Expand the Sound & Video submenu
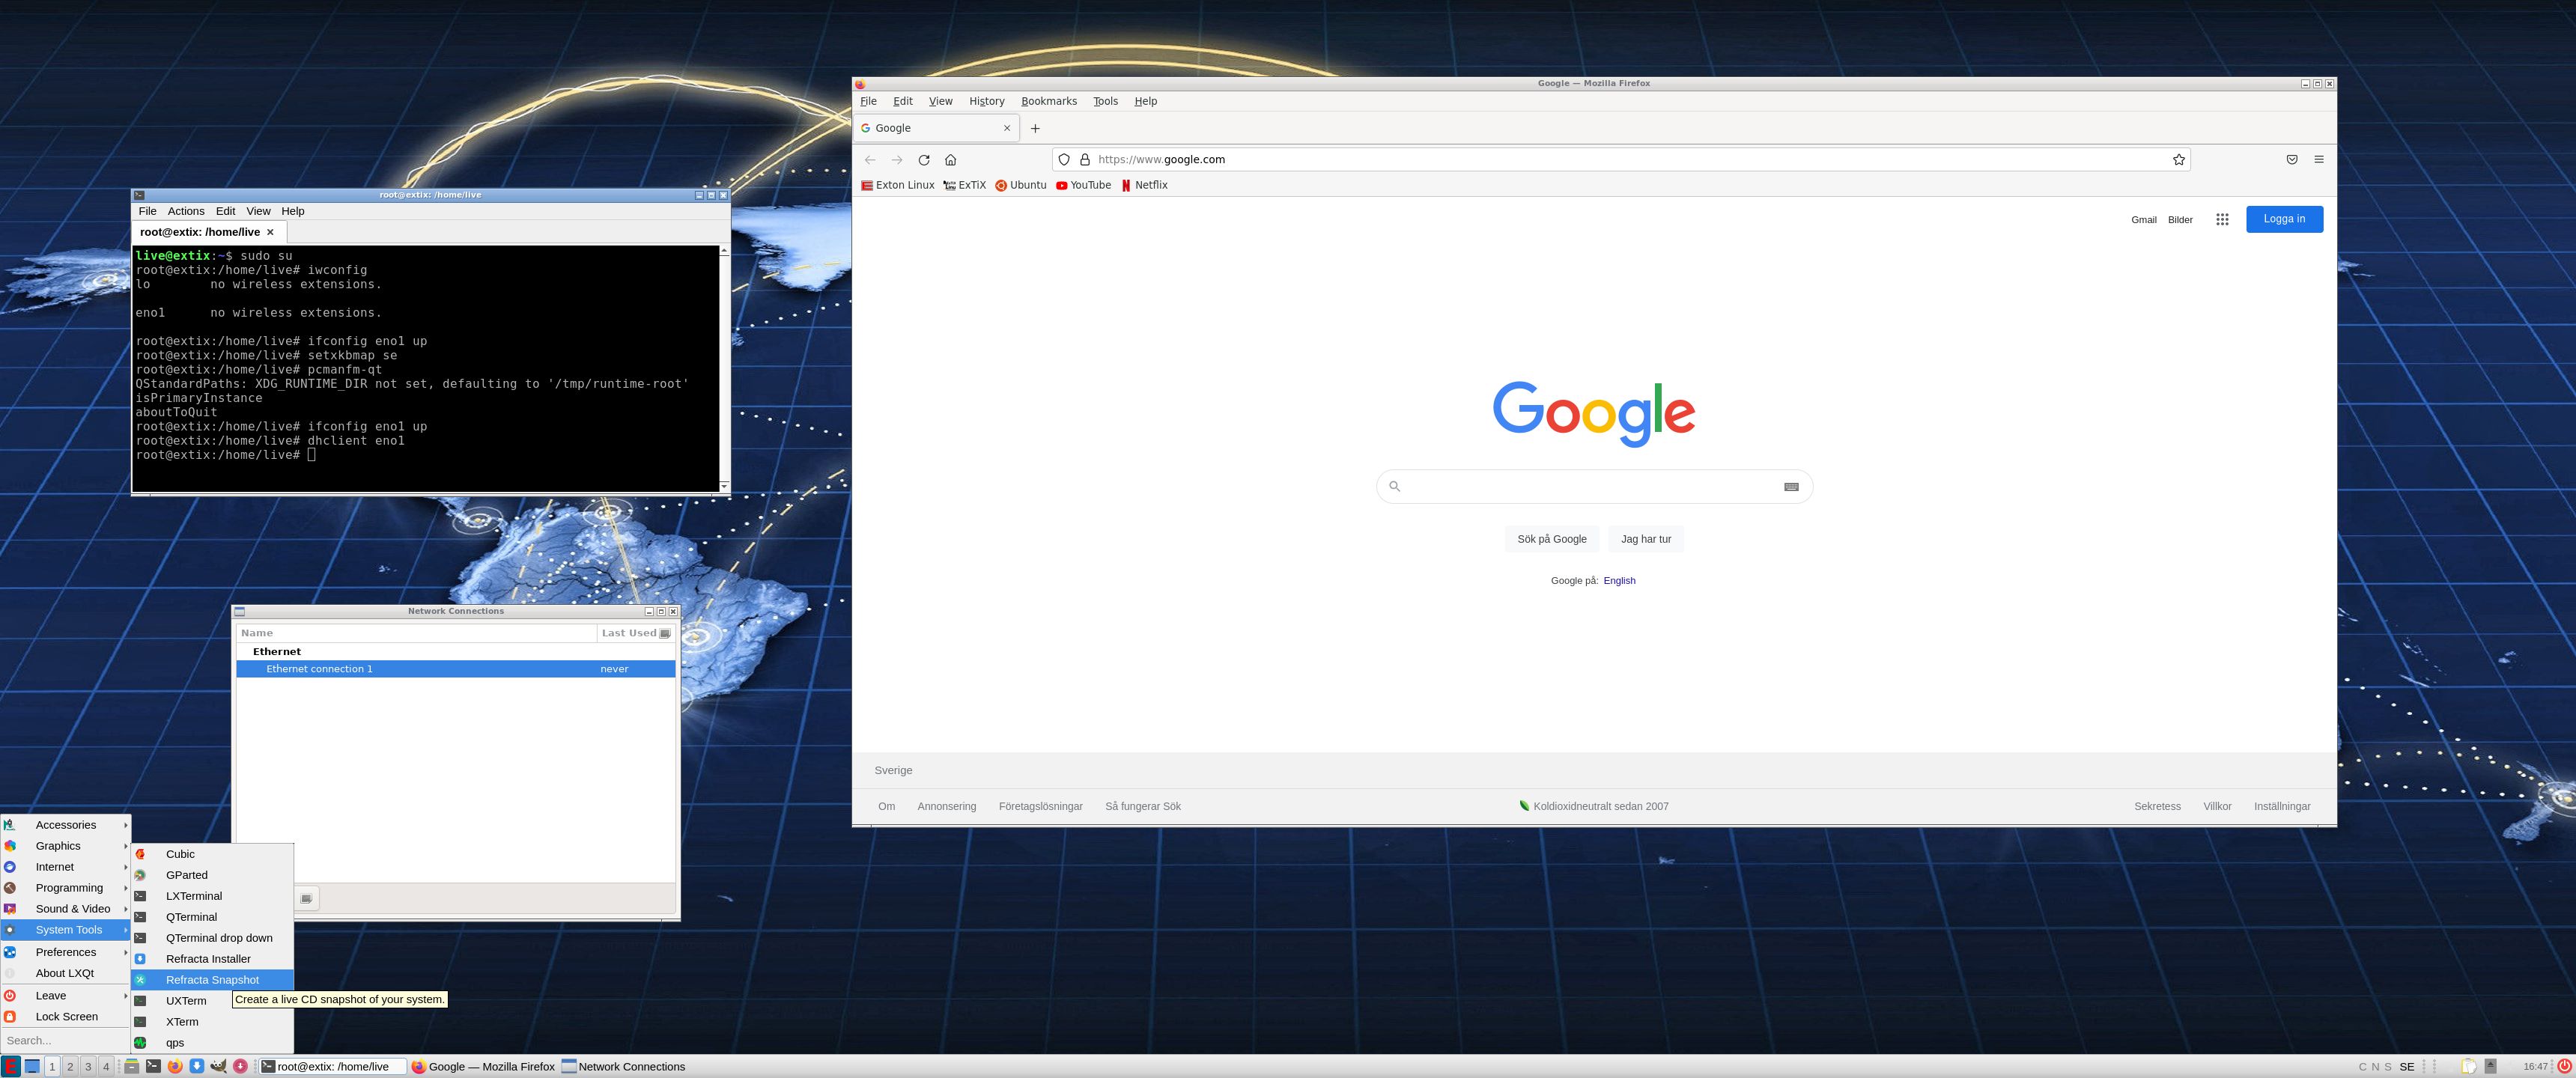Viewport: 2576px width, 1078px height. [x=66, y=909]
